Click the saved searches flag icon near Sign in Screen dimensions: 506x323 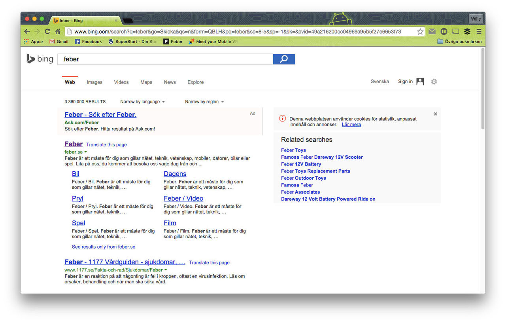(x=419, y=82)
